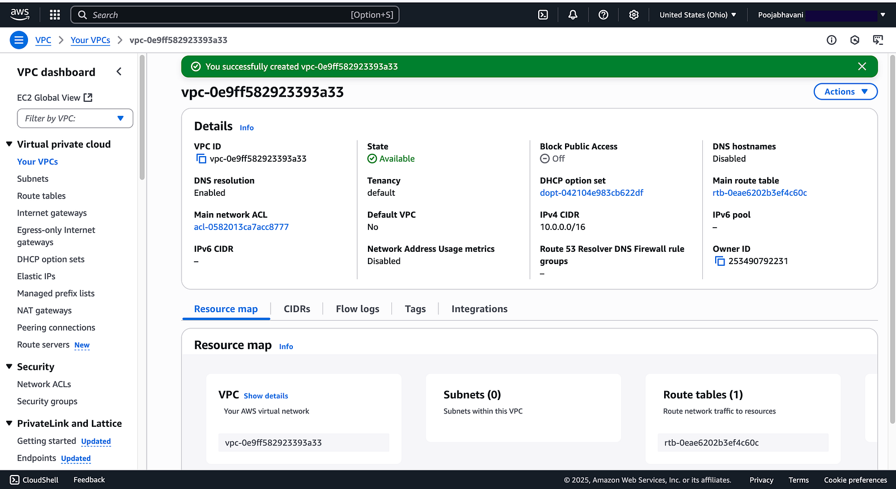Viewport: 896px width, 489px height.
Task: Collapse the Security section
Action: tap(9, 367)
